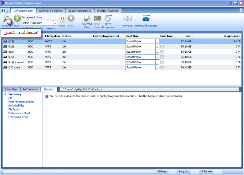The height and width of the screenshot is (175, 244).
Task: Toggle Boot Time checkbox for I:\ drive
Action: (x=162, y=68)
